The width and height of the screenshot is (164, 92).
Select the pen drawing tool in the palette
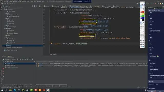(143, 23)
